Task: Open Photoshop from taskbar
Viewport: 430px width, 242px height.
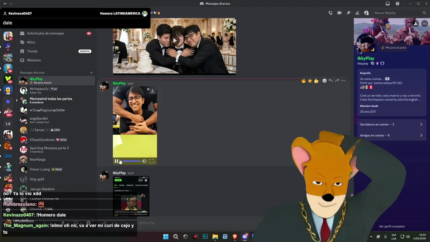Action: coord(205,237)
